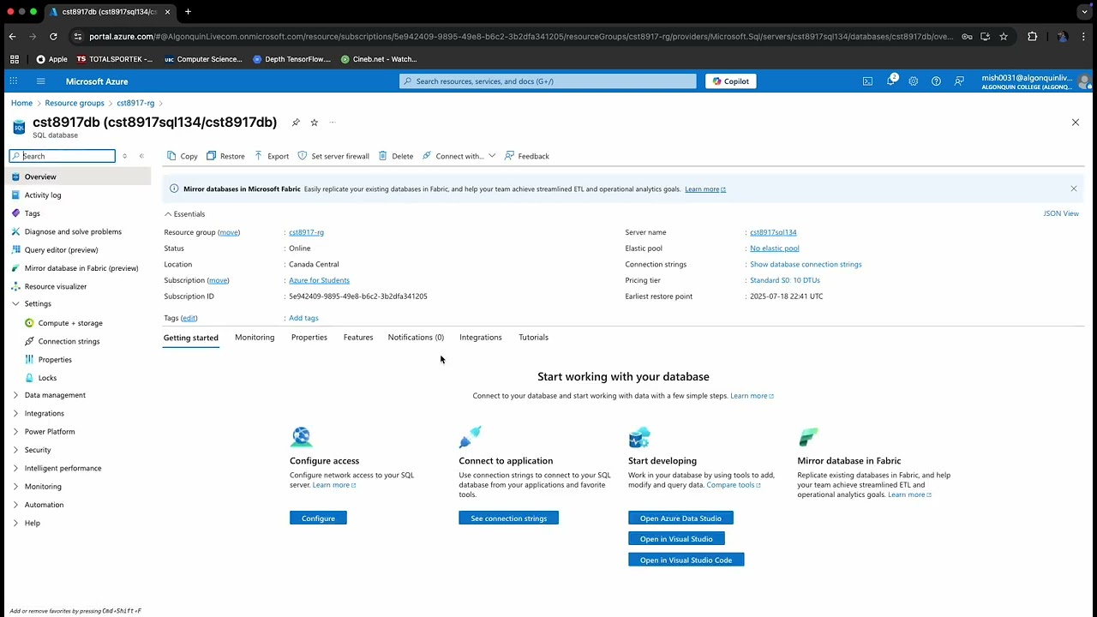Click Set server firewall
Screen dimensions: 1097x617
click(333, 156)
